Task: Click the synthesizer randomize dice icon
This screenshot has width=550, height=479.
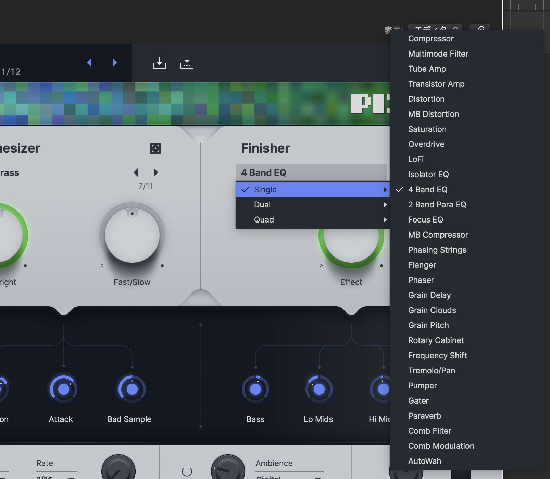Action: (x=155, y=148)
